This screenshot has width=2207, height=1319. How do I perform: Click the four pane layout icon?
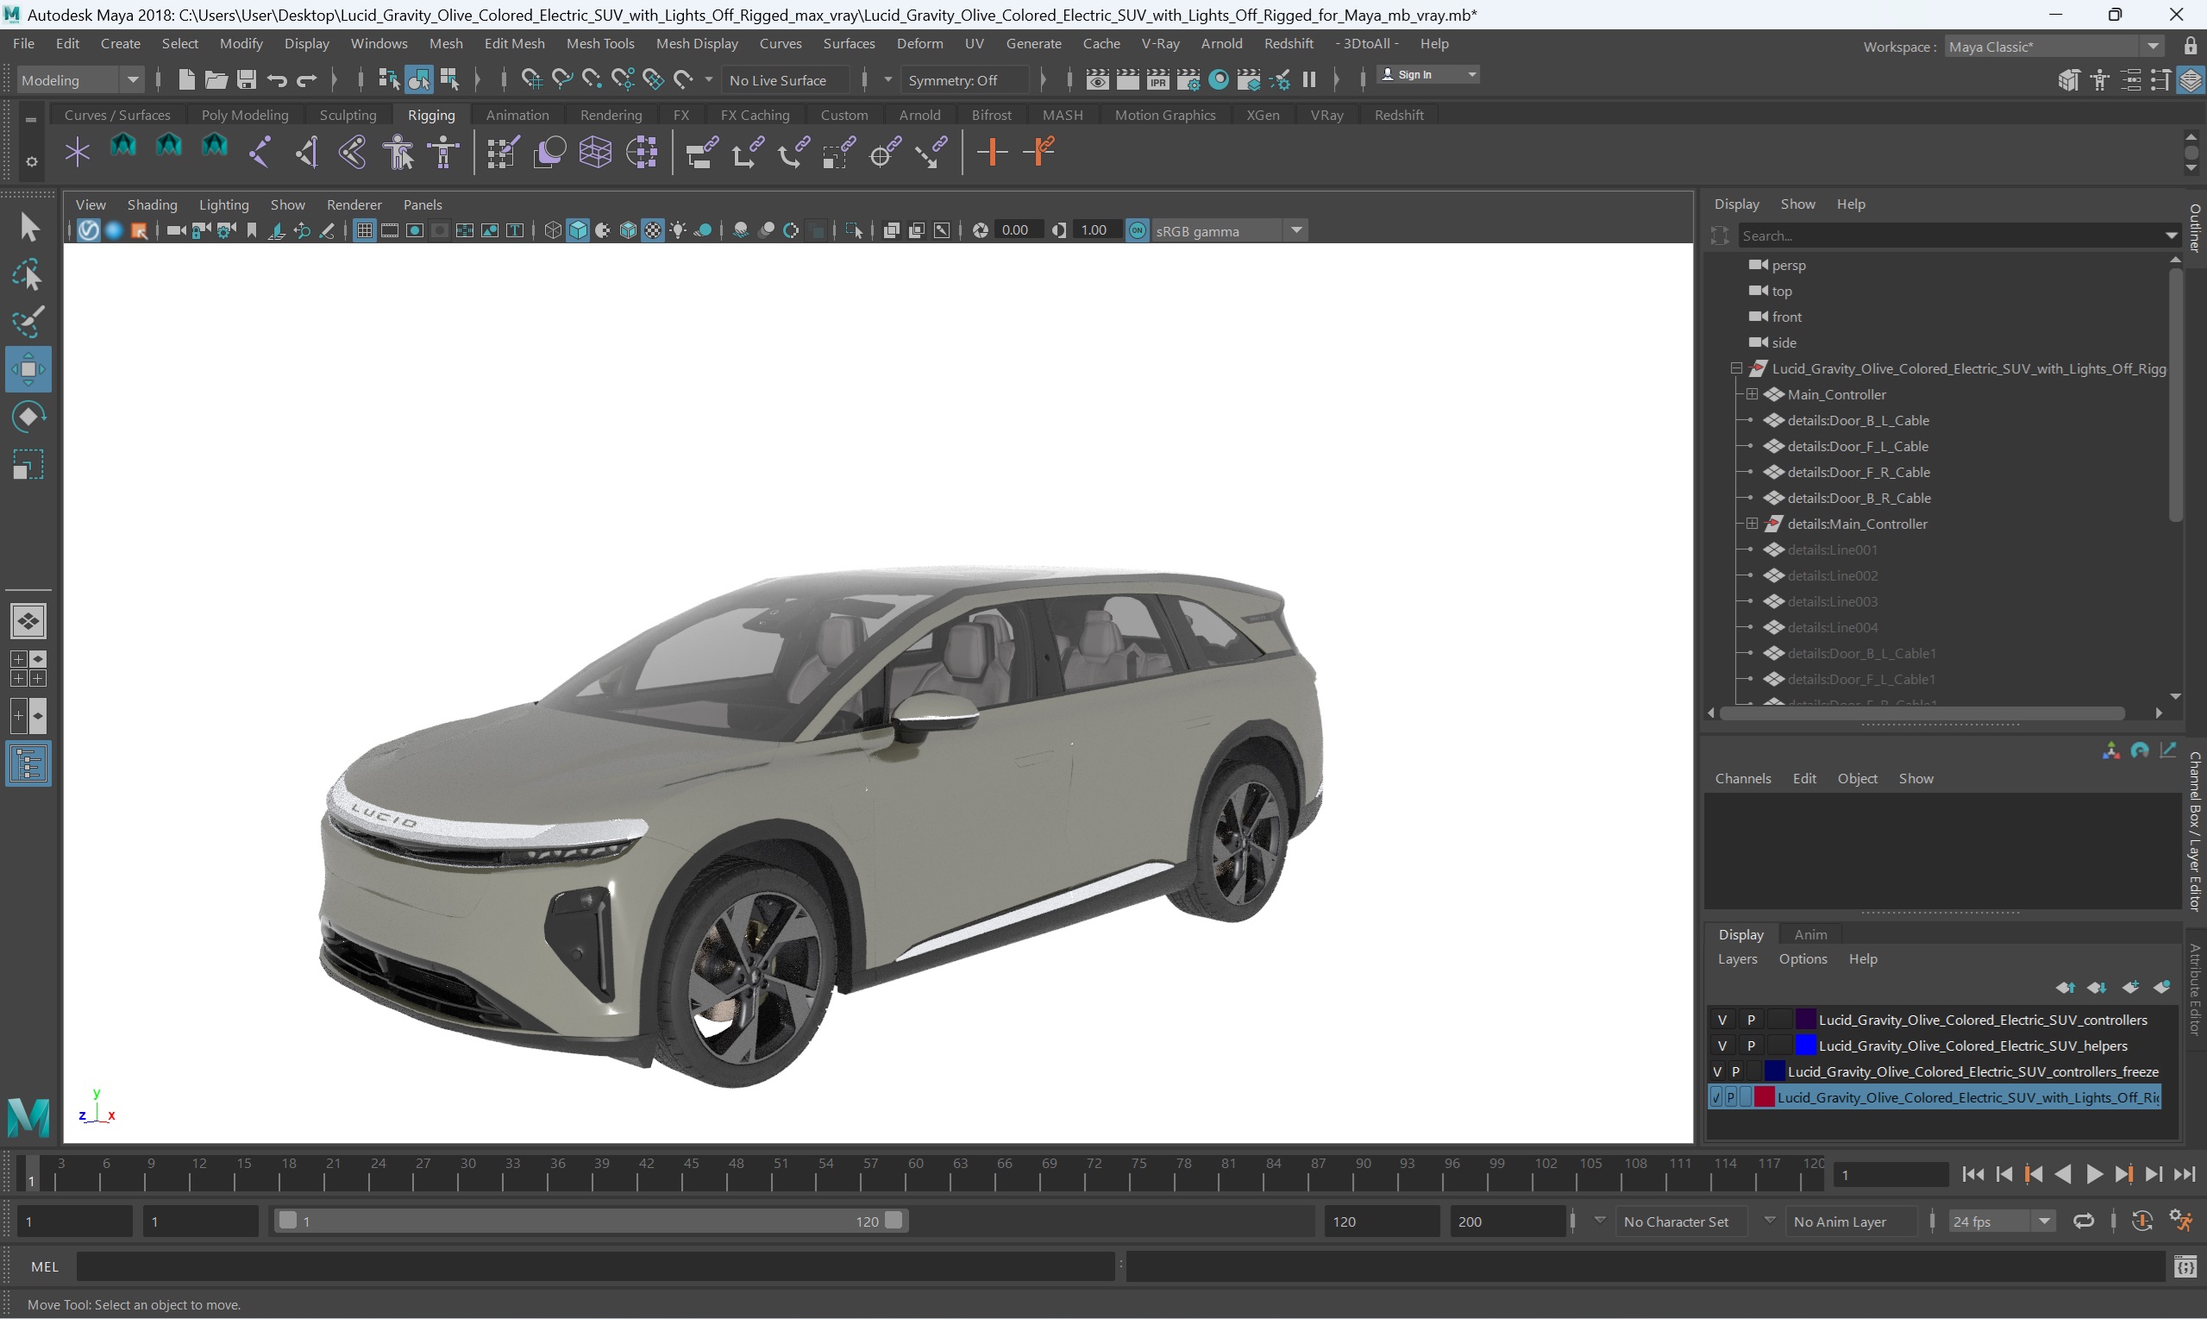pos(28,669)
